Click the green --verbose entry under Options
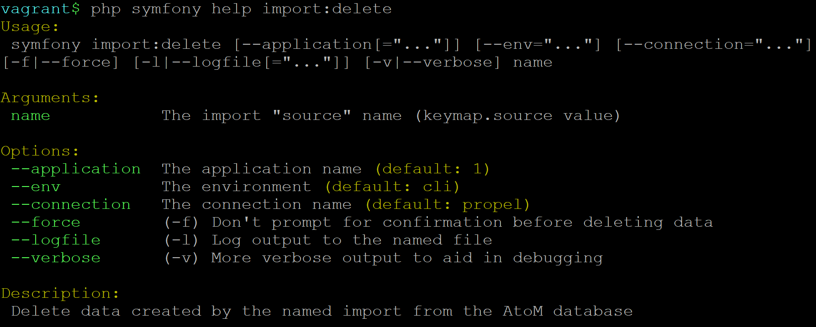Screen dimensions: 816x327 click(x=56, y=258)
